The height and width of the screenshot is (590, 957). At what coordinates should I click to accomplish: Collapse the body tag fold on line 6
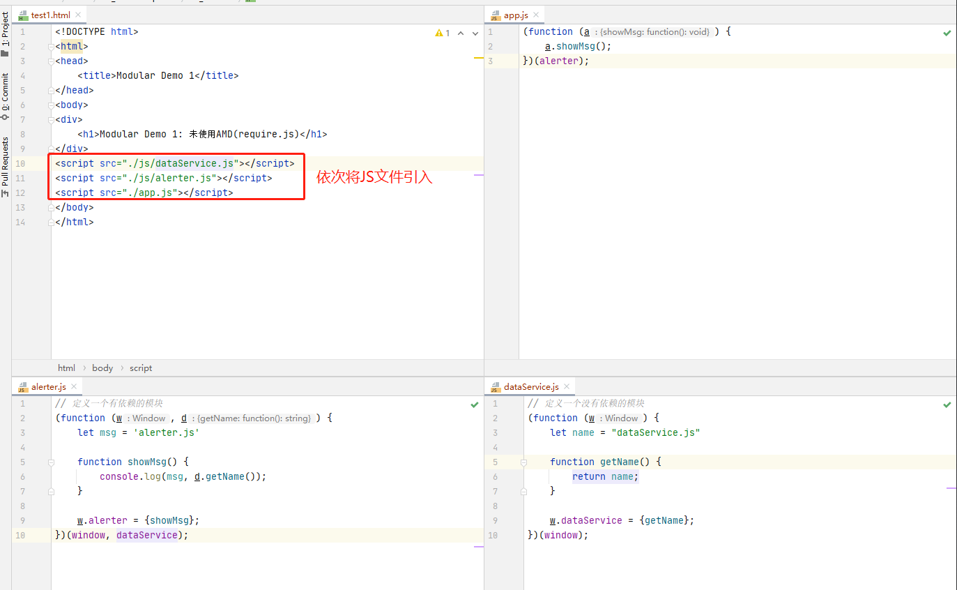(51, 105)
